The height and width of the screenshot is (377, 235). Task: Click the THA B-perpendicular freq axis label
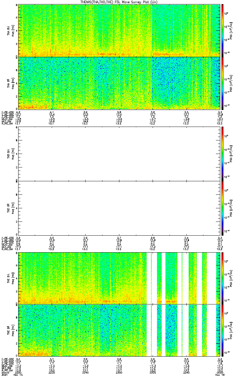(x=13, y=31)
